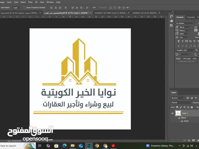This screenshot has width=199, height=149.
Task: Toggle lock image pixels (brush)
Action: coord(181,107)
